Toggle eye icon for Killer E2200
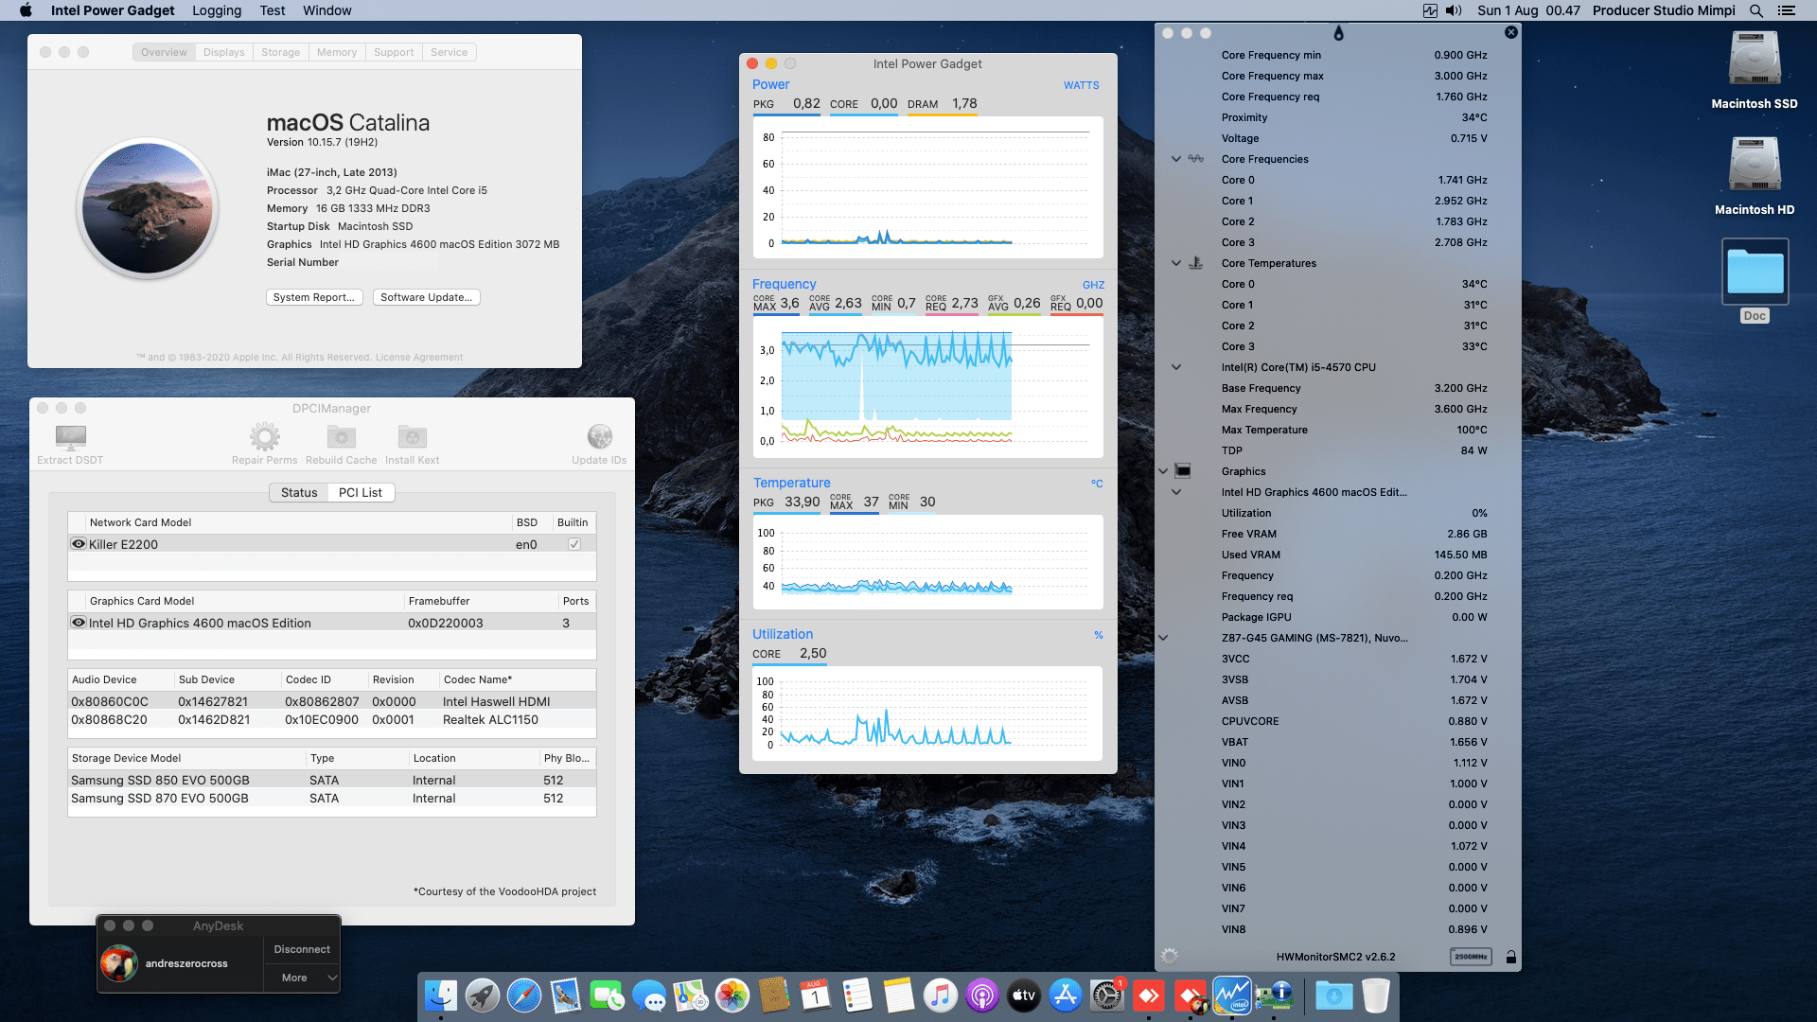Screen dimensions: 1817x1022 click(79, 544)
